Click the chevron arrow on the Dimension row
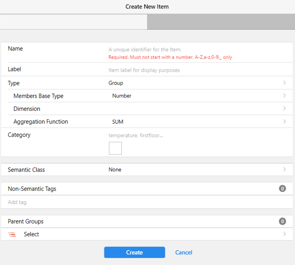 click(284, 108)
